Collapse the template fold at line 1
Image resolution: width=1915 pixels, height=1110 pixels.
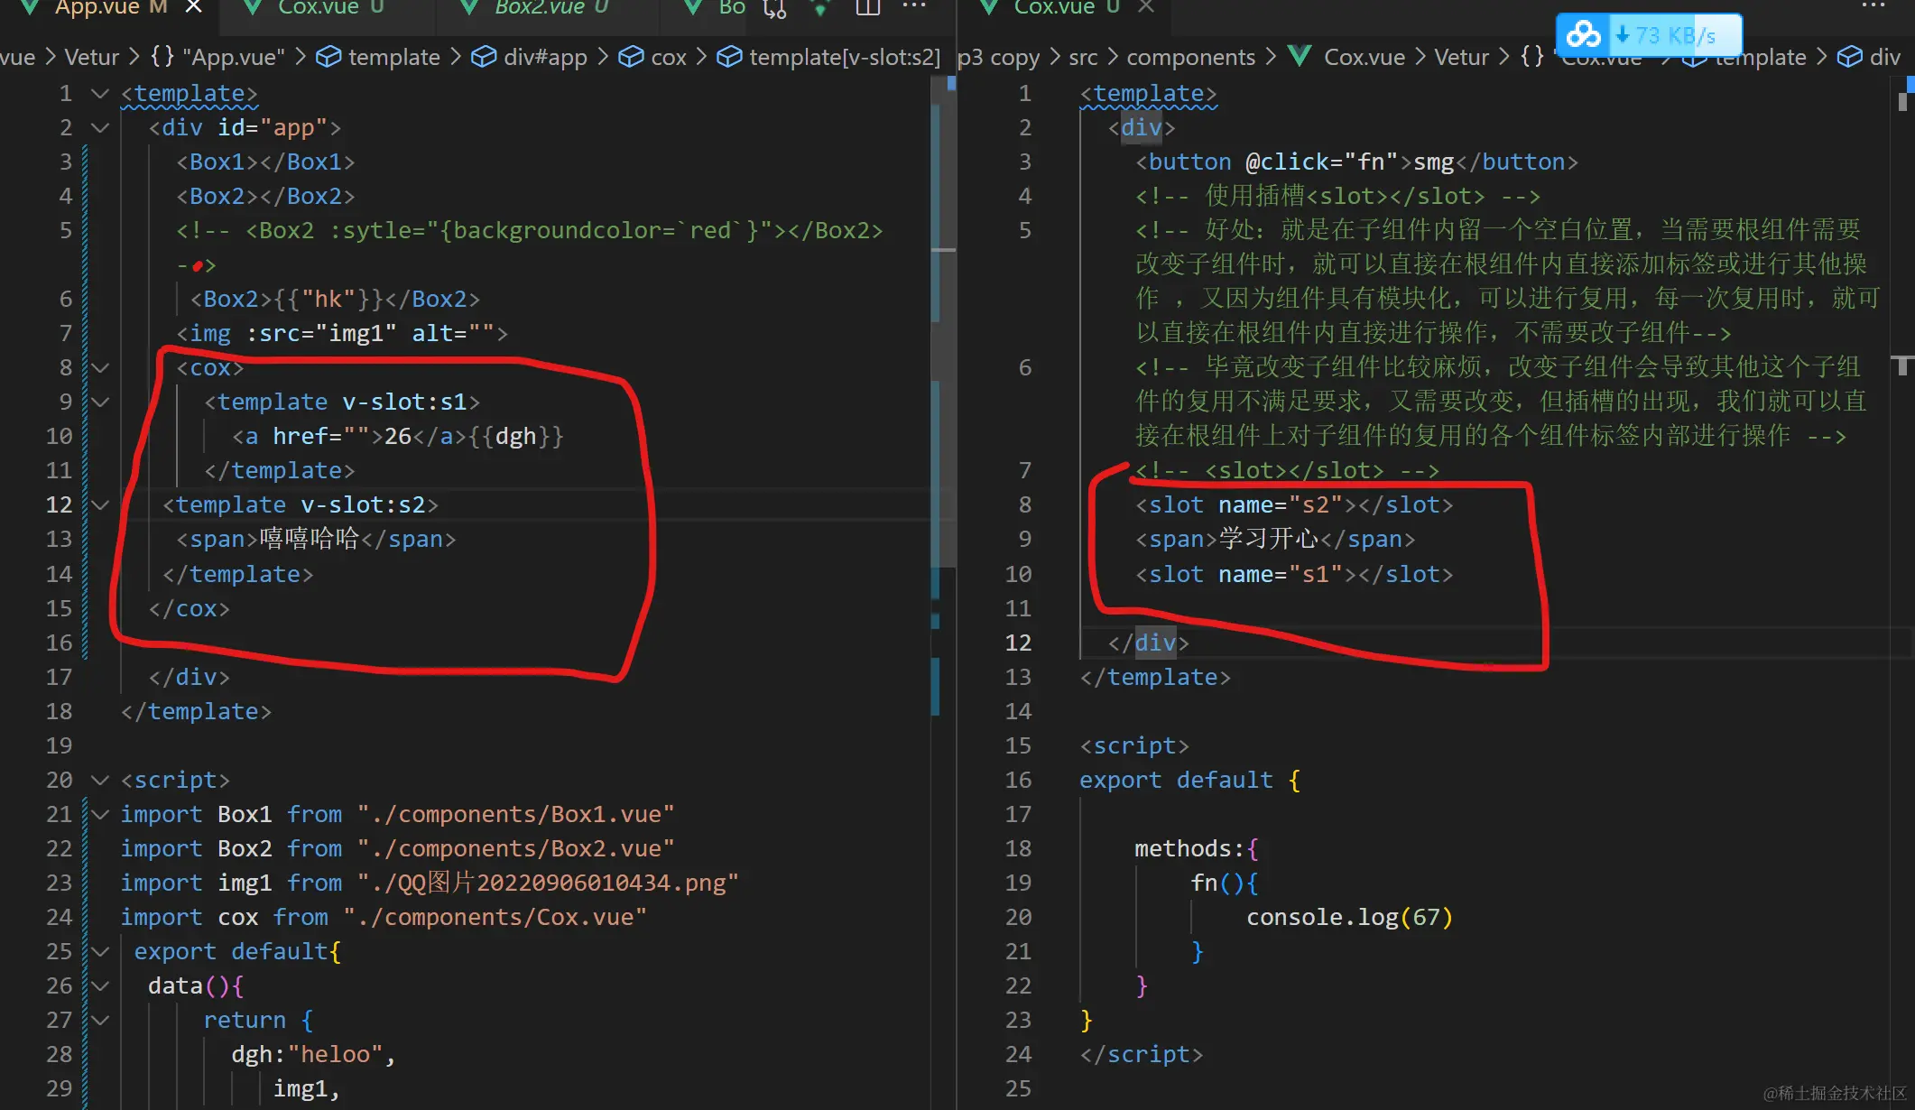(100, 93)
